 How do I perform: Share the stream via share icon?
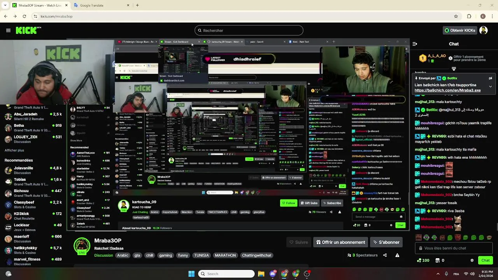pos(385,255)
